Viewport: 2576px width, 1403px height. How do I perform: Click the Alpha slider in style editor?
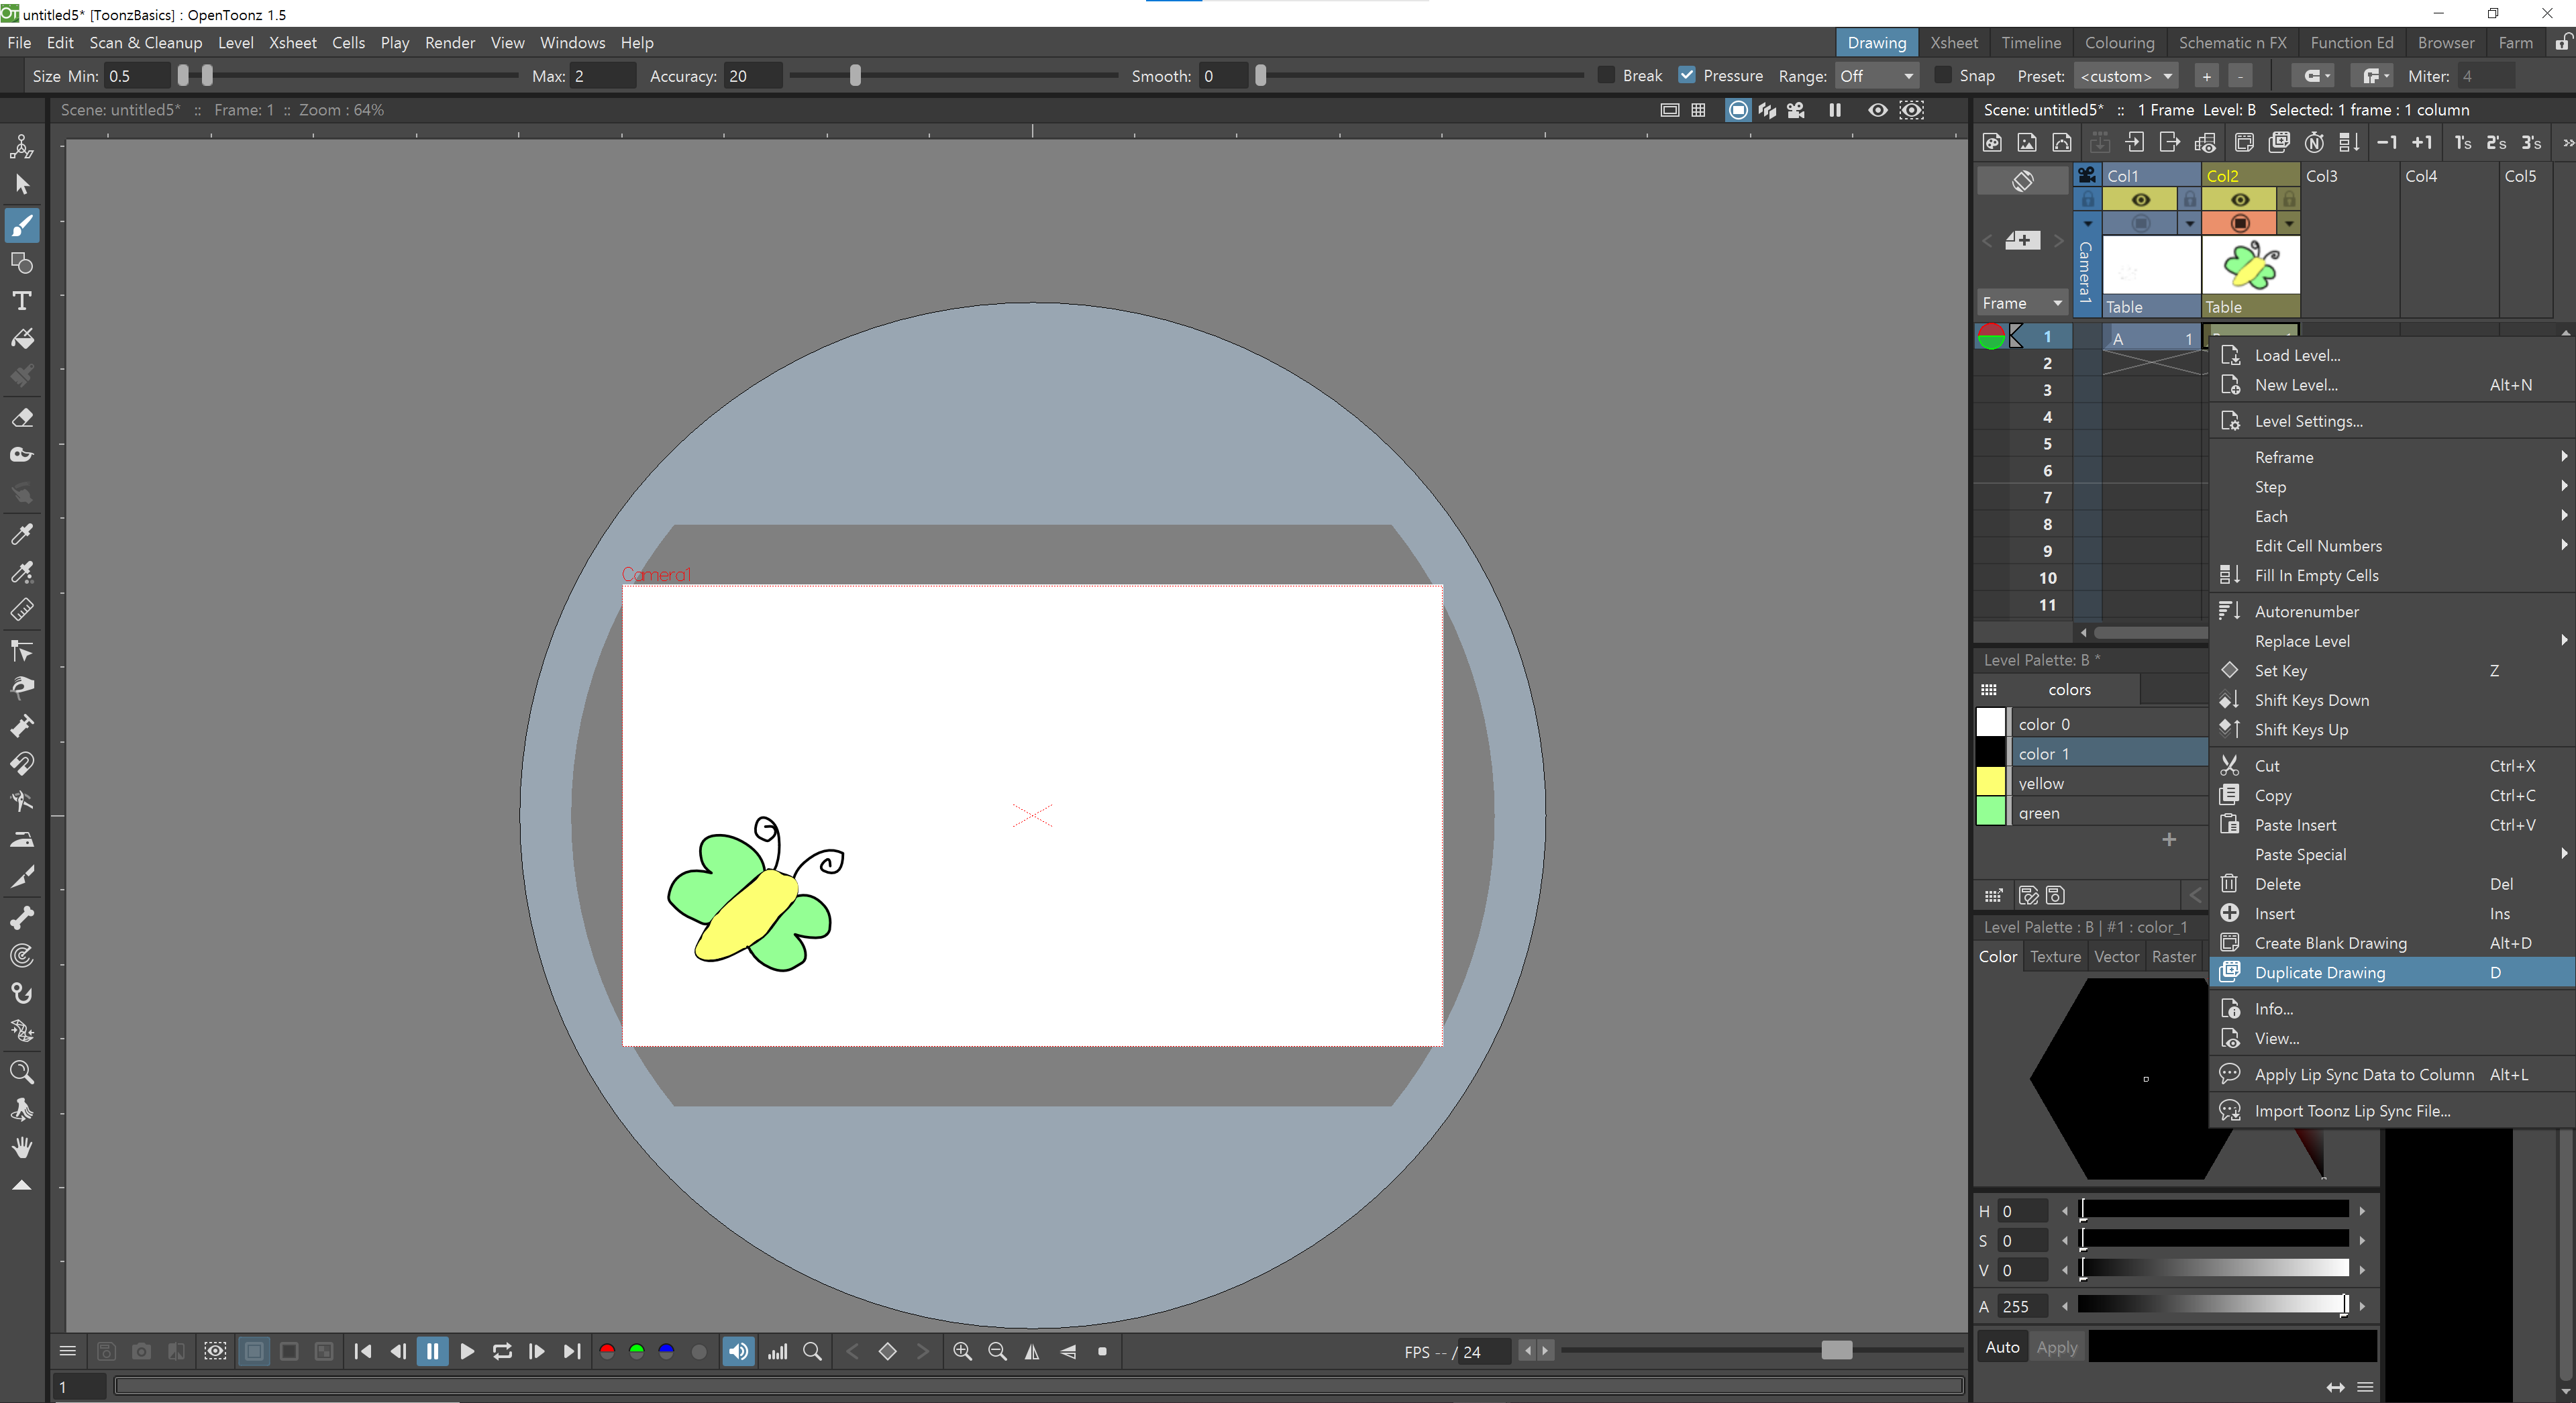click(x=2213, y=1305)
